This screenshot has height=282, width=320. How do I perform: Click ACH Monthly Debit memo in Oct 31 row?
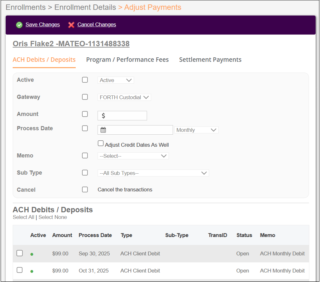pyautogui.click(x=282, y=271)
